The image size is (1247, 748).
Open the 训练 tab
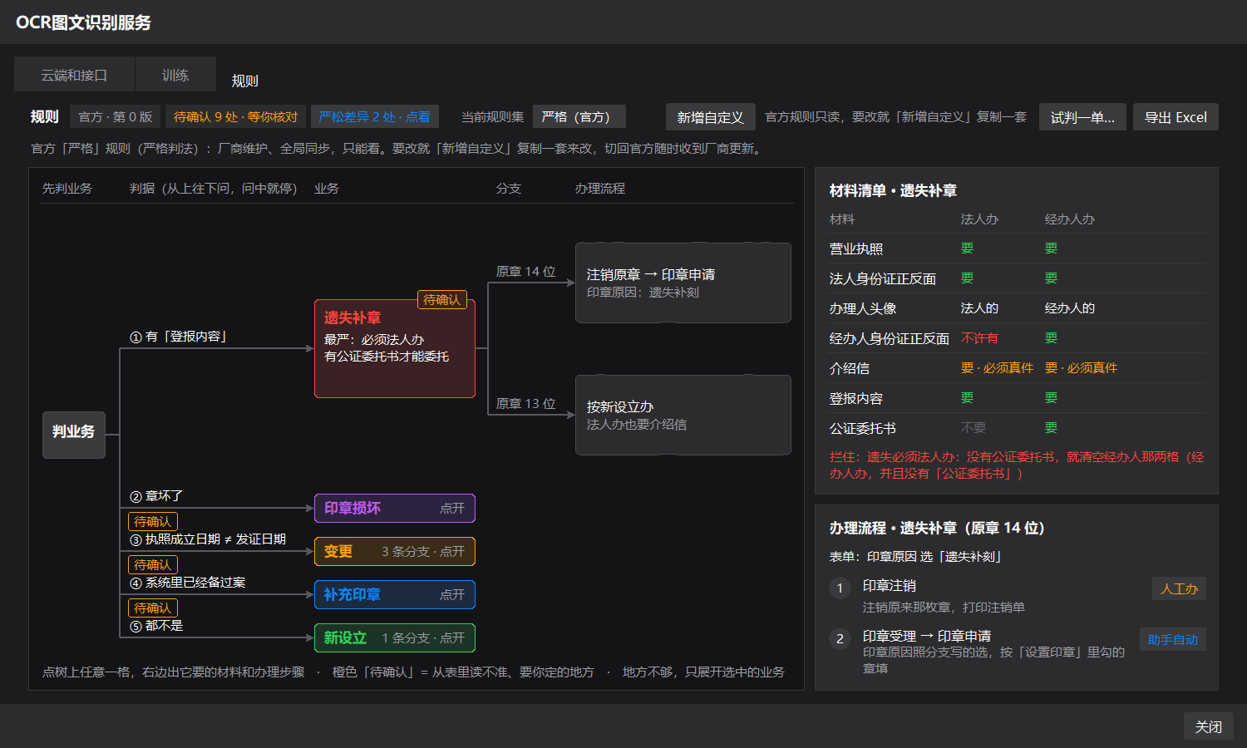tap(175, 75)
